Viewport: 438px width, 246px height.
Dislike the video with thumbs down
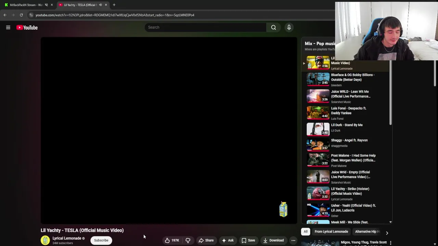click(x=188, y=241)
